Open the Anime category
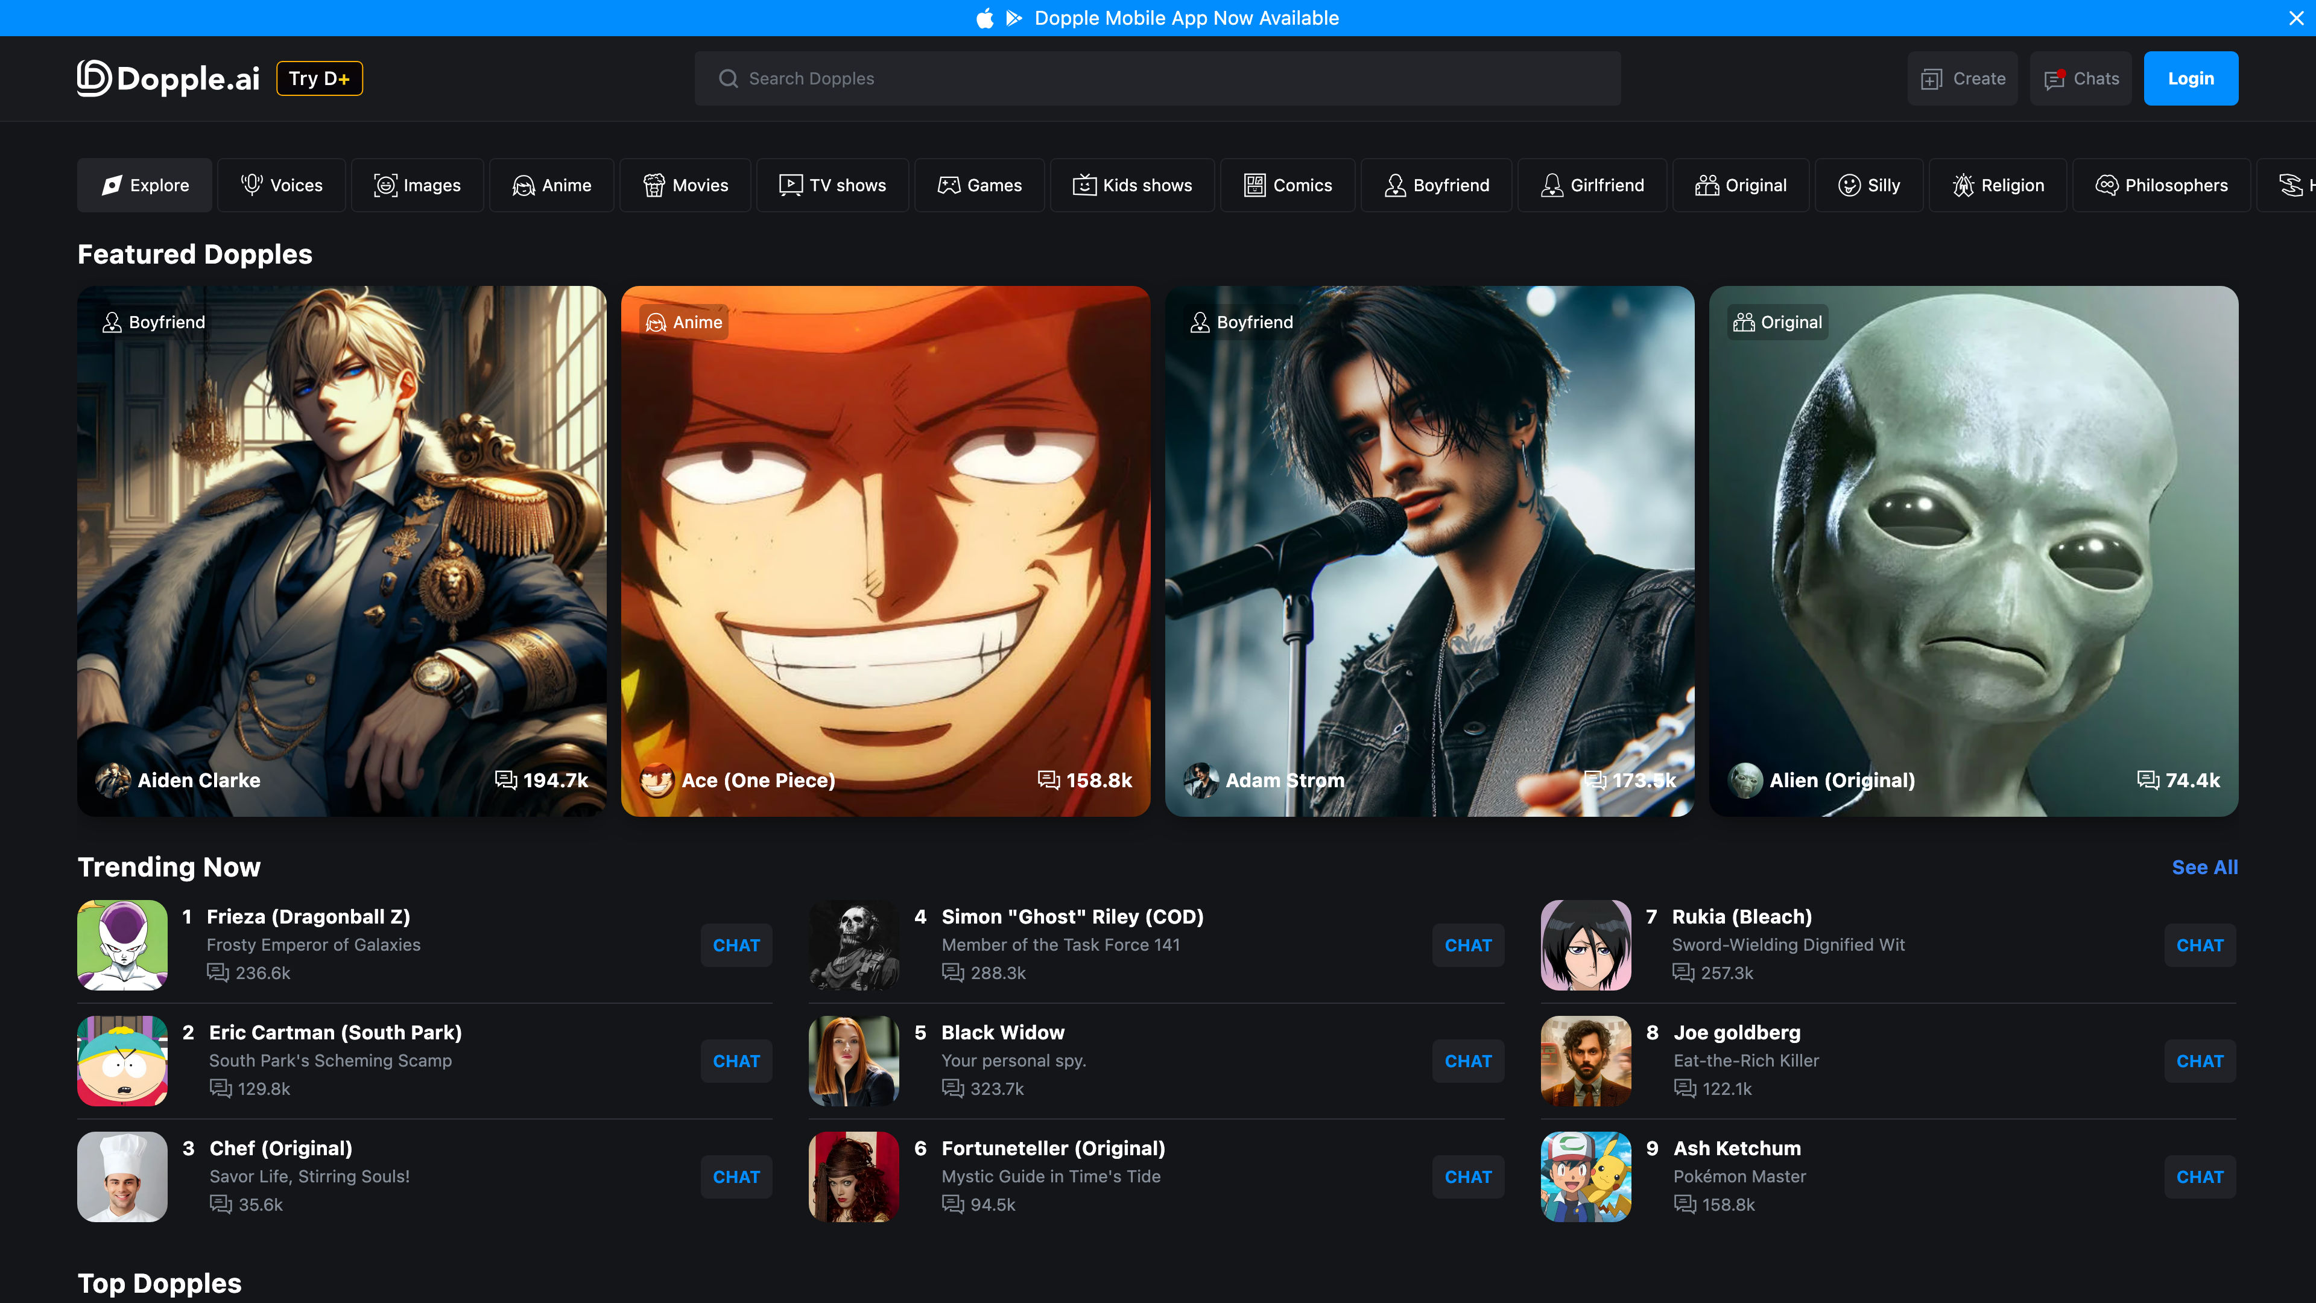 click(551, 185)
